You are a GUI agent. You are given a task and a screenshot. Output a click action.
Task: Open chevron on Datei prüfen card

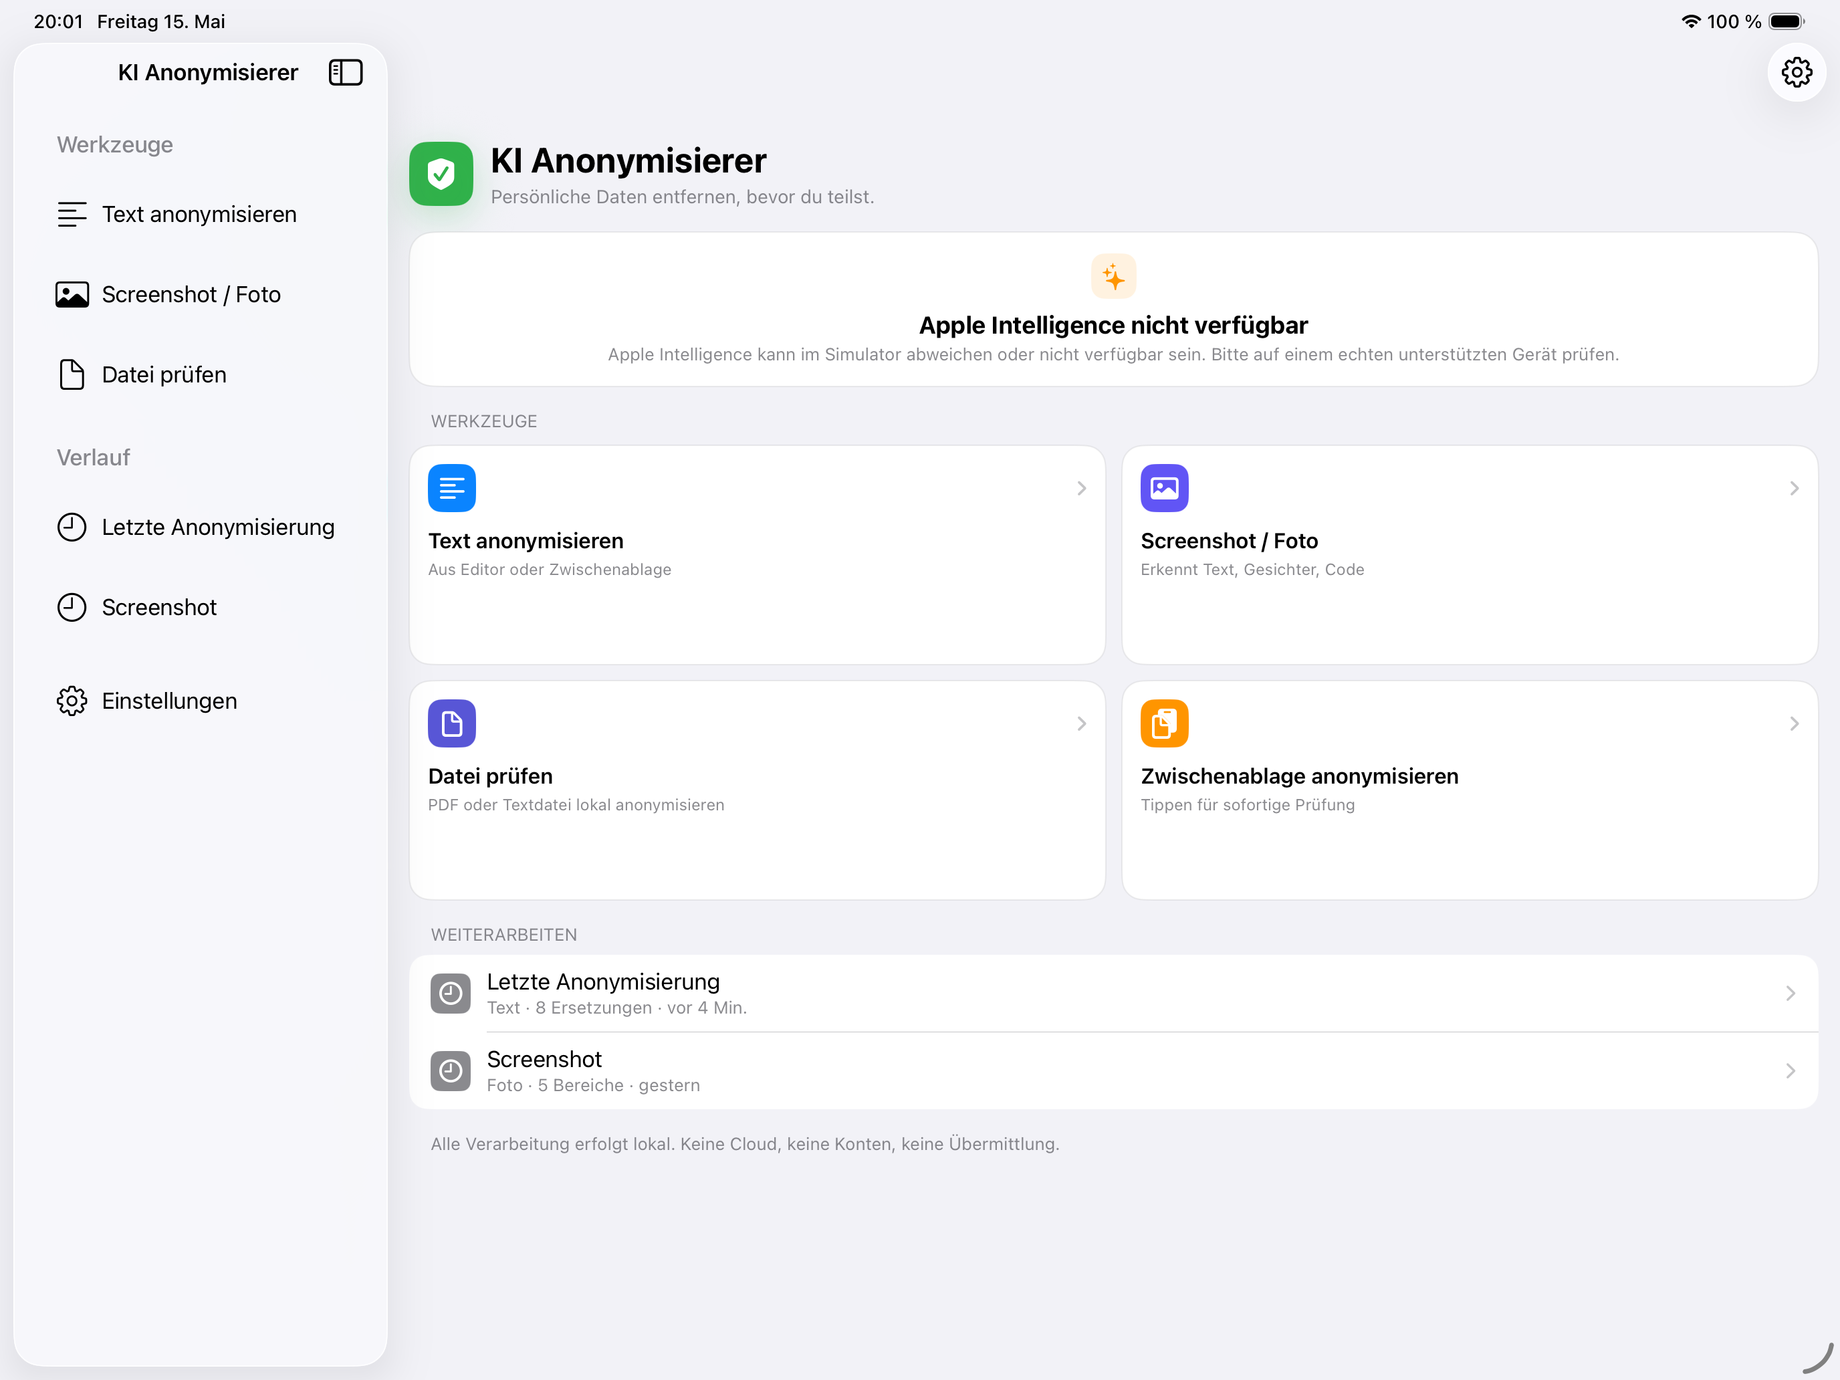(x=1081, y=723)
